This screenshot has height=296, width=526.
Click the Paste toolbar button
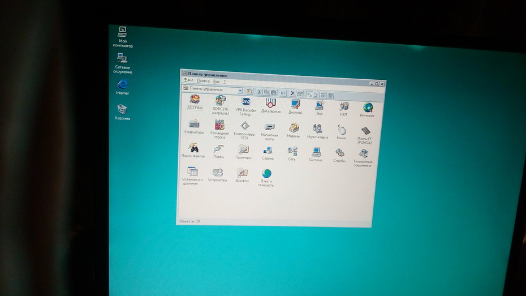point(274,92)
